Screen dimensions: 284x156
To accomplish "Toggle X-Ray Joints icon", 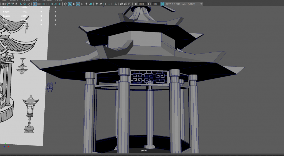I will pyautogui.click(x=130, y=4).
